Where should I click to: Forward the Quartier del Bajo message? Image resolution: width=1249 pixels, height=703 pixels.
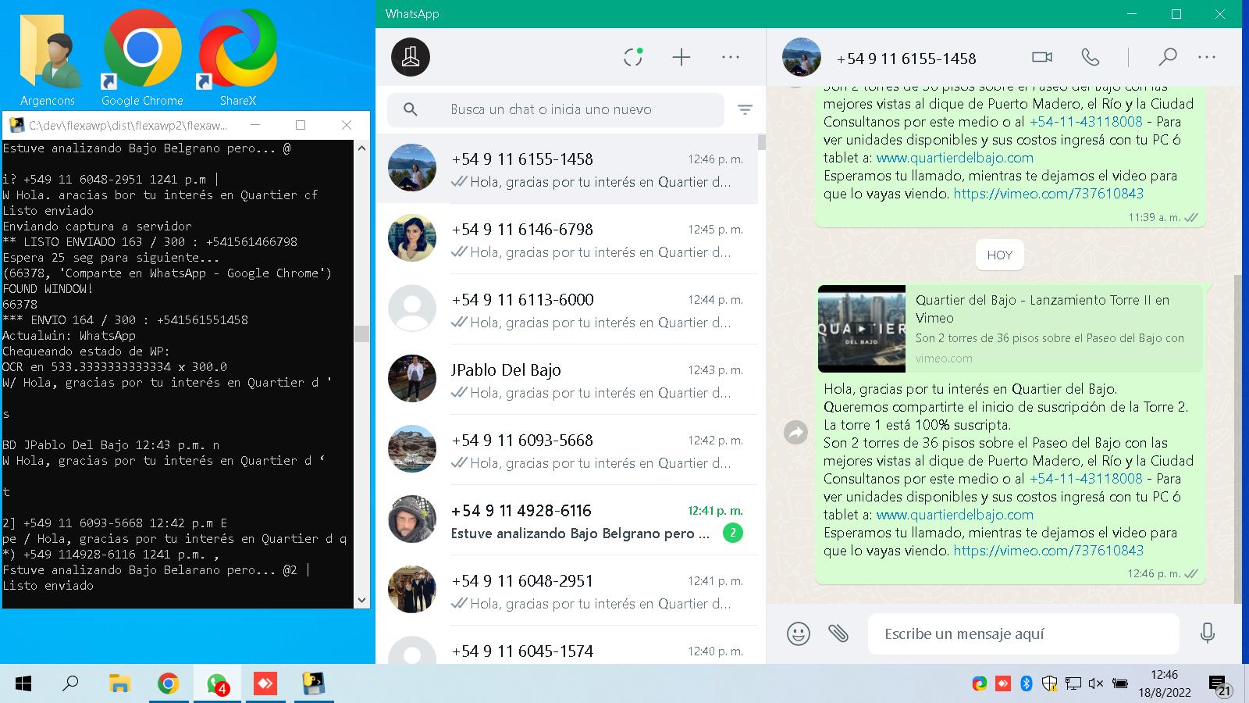pos(795,432)
